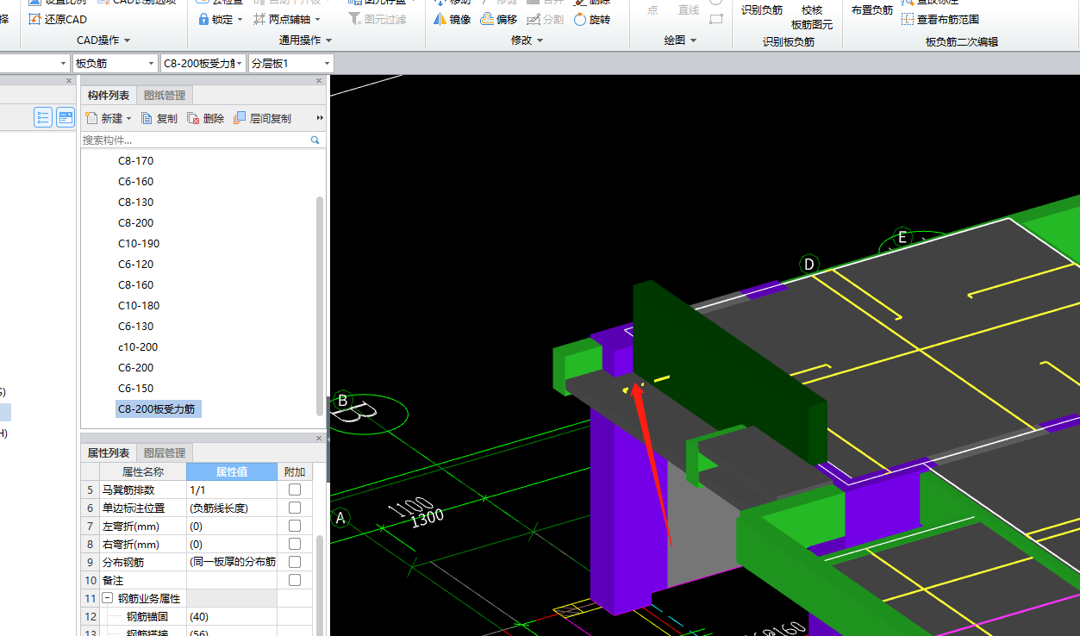Tick the 附加 checkbox for 右弯折(mm)

point(295,544)
